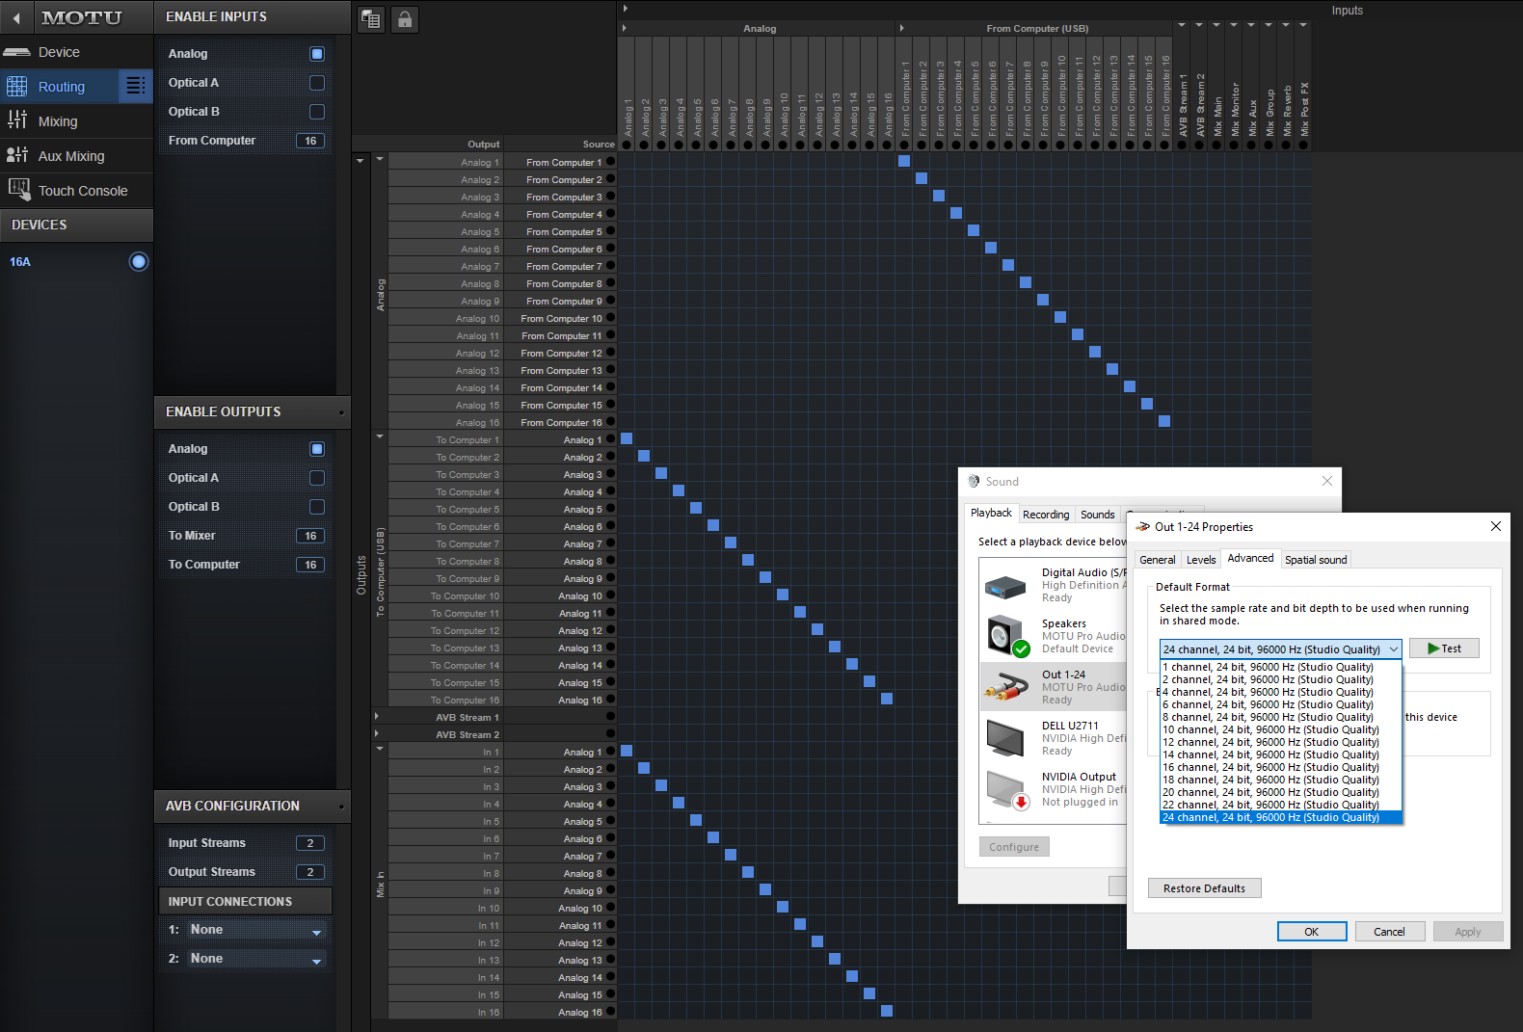This screenshot has width=1523, height=1032.
Task: Enable Optical A under Enable Inputs
Action: pyautogui.click(x=317, y=83)
